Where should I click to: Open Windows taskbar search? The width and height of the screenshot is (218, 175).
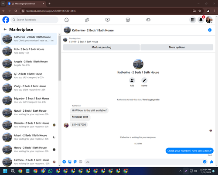(13, 171)
